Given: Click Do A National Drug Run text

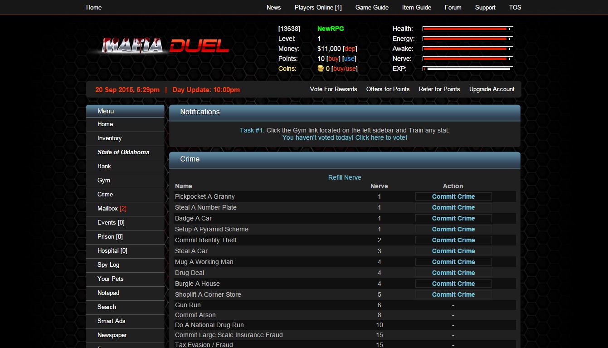Looking at the screenshot, I should tap(209, 325).
